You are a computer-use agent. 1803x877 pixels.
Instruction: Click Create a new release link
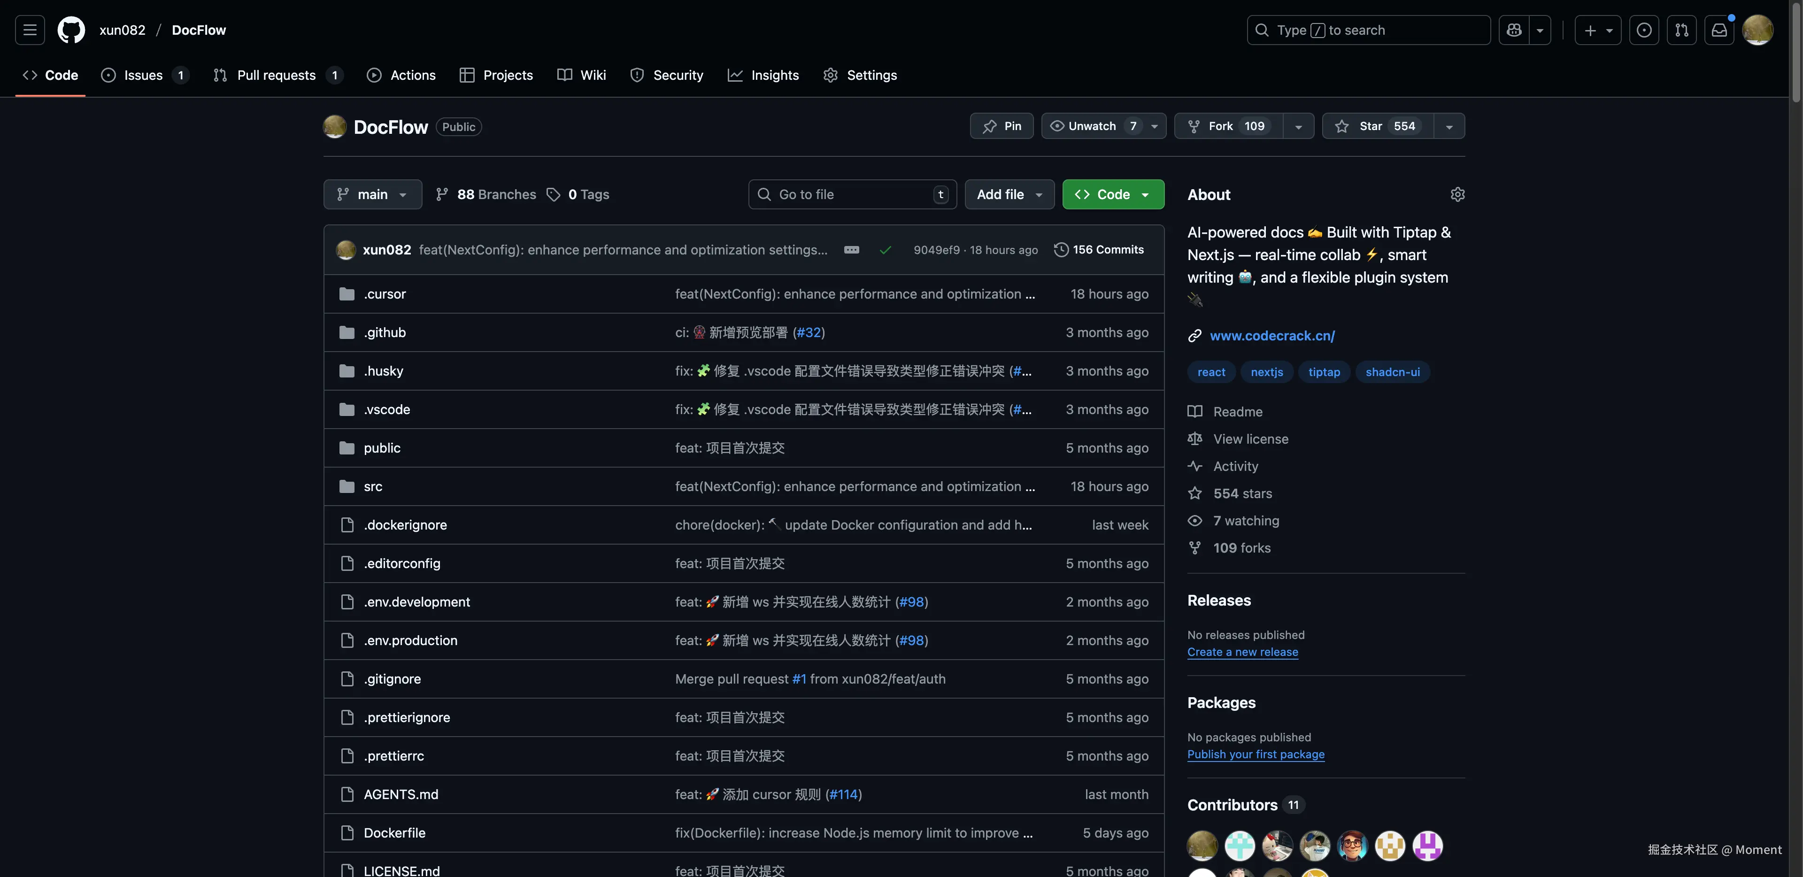(1242, 652)
